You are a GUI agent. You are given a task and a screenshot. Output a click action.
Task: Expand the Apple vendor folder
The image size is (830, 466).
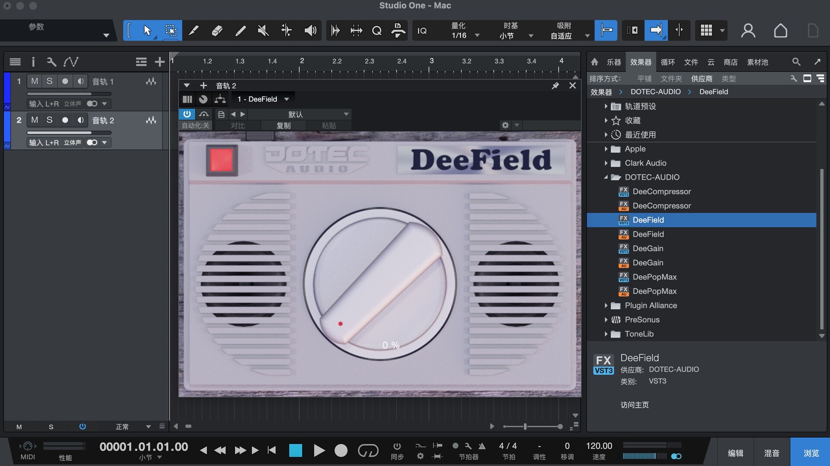[x=606, y=149]
